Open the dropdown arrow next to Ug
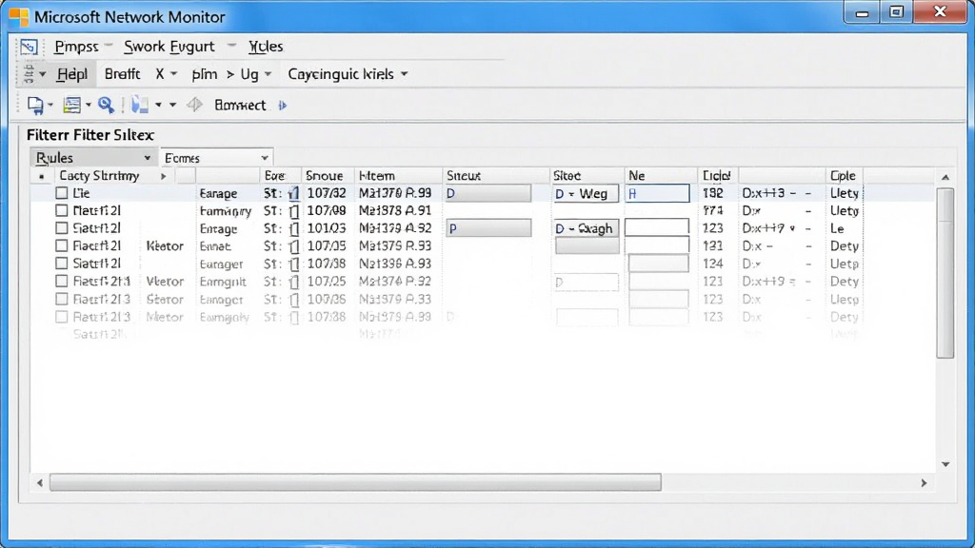 click(x=268, y=74)
